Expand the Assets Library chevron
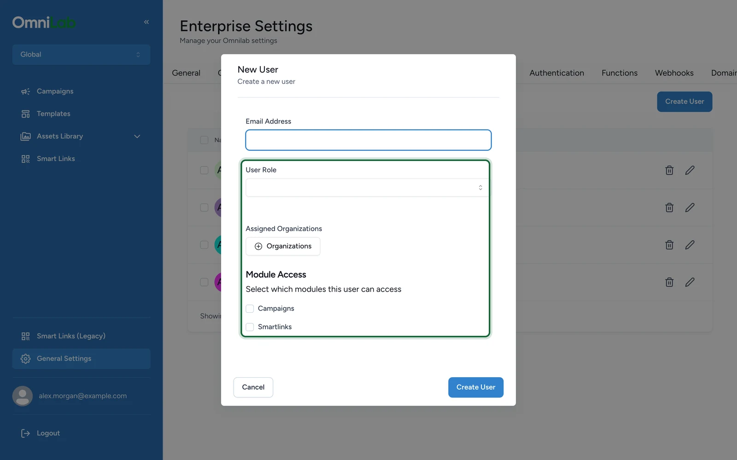737x460 pixels. (137, 137)
